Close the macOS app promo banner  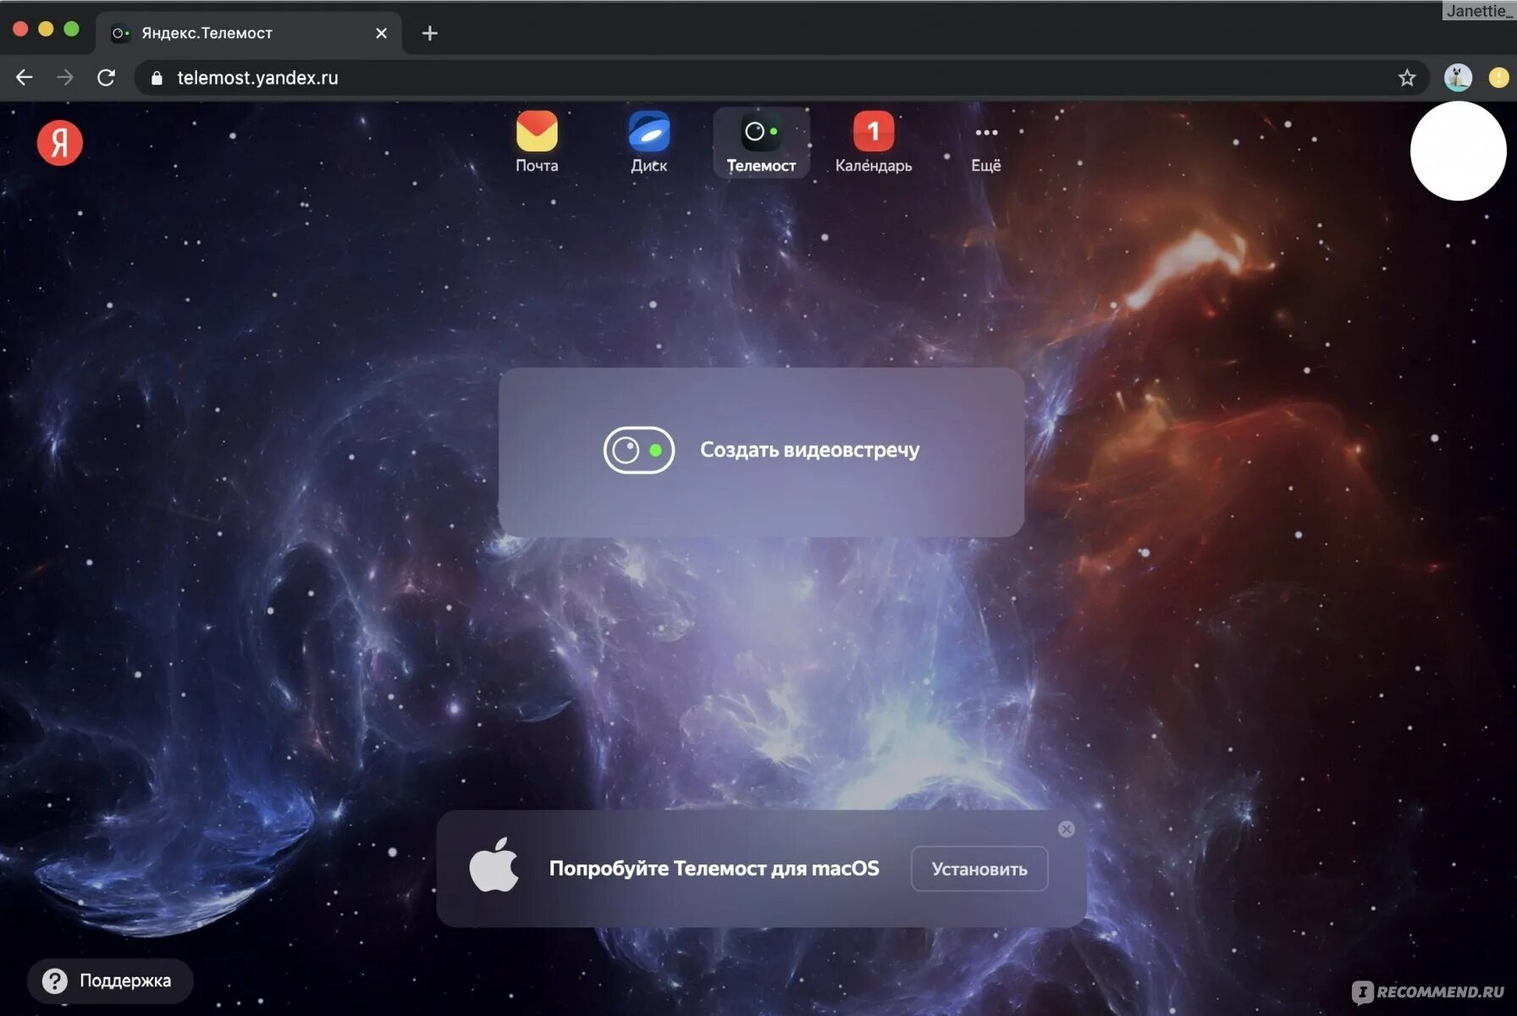(x=1067, y=829)
